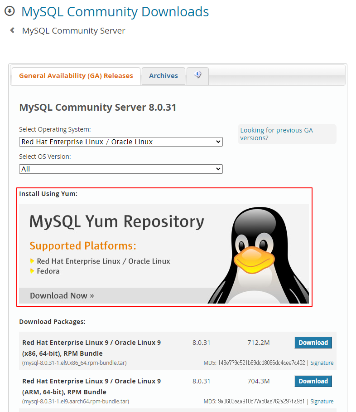Click the 704.3M file size value
Screen dimensions: 356x412
[x=259, y=381]
